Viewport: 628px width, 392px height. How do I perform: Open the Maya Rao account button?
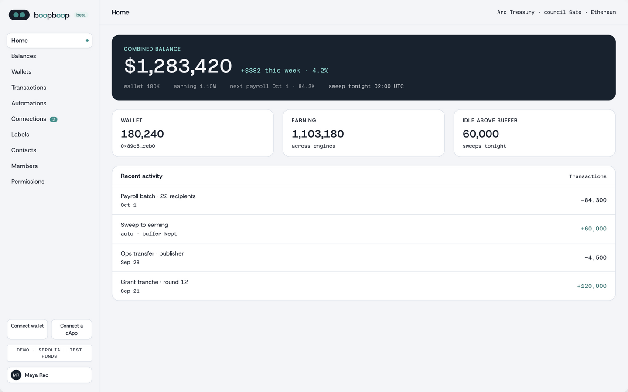click(x=49, y=375)
